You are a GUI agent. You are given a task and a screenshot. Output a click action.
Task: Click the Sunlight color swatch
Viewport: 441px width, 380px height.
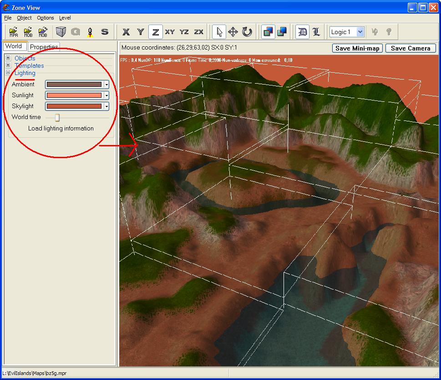74,95
